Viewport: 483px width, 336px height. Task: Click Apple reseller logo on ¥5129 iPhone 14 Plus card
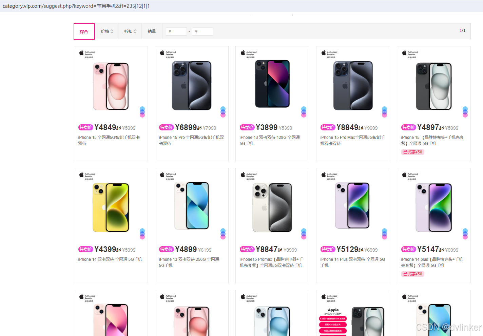click(x=329, y=176)
